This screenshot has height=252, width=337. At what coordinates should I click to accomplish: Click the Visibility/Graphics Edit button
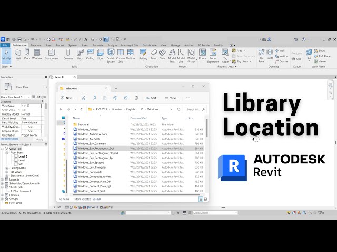tap(31, 127)
